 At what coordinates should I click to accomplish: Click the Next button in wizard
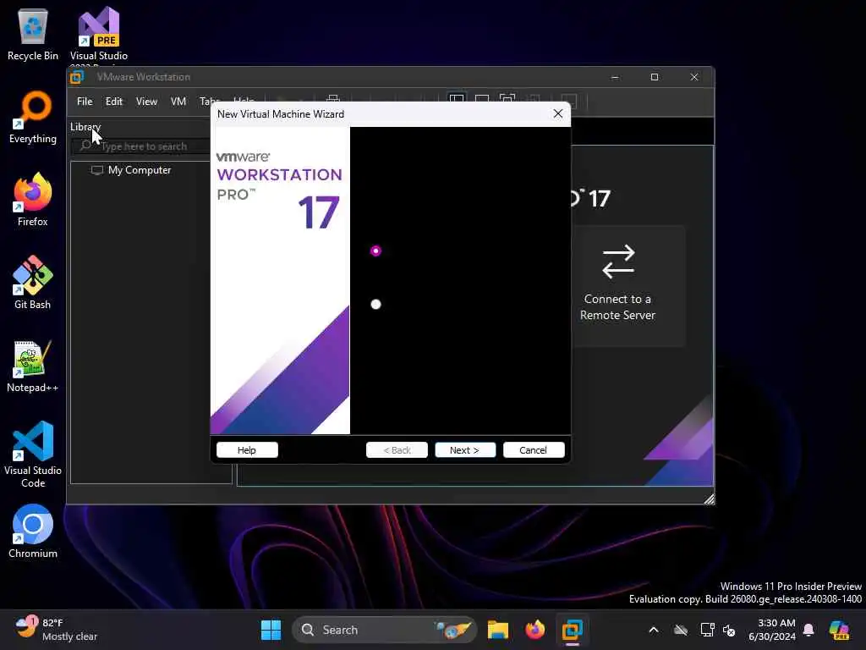click(464, 450)
